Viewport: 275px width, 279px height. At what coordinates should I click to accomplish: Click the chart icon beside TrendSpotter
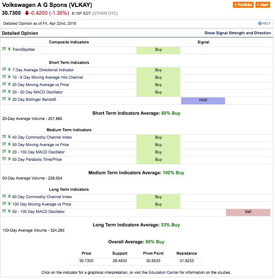click(x=4, y=49)
